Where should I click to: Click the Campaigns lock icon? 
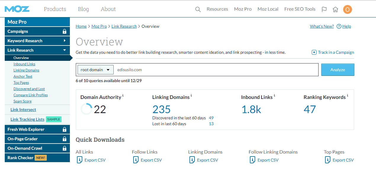pos(65,31)
